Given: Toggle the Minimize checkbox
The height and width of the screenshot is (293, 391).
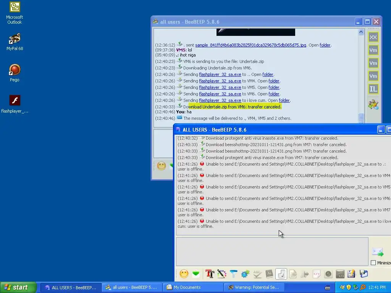Looking at the screenshot, I should (x=373, y=262).
